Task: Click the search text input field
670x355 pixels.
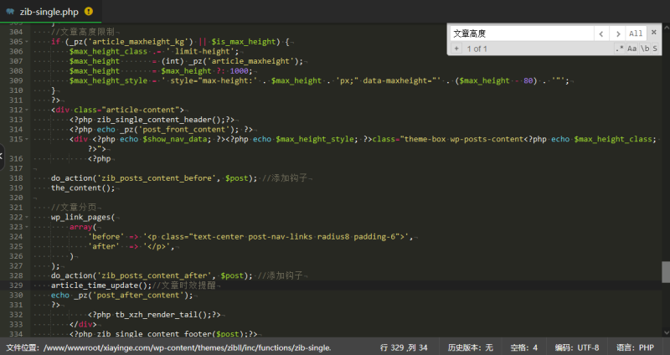Action: (519, 33)
